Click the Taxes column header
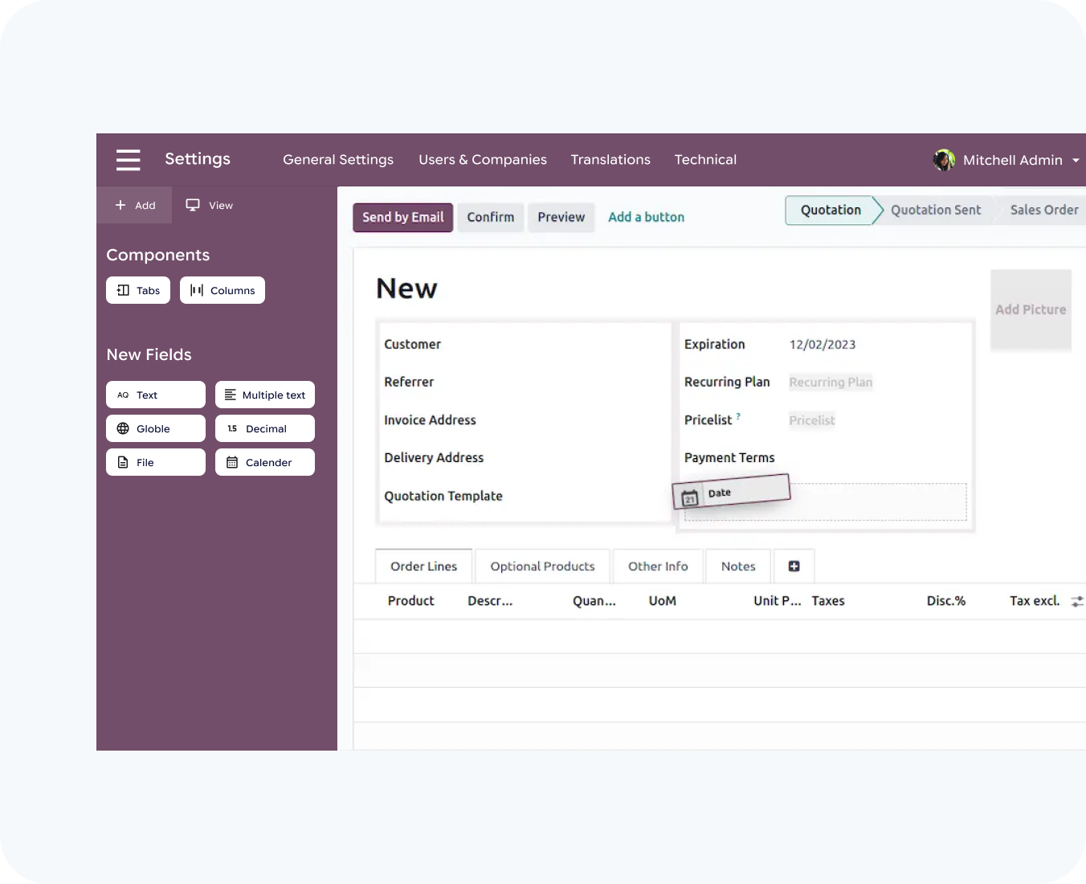This screenshot has width=1086, height=884. 828,600
